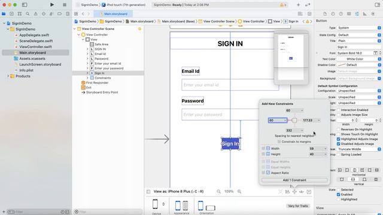Zoom in the storyboard canvas
This screenshot has height=215, width=383.
(239, 192)
